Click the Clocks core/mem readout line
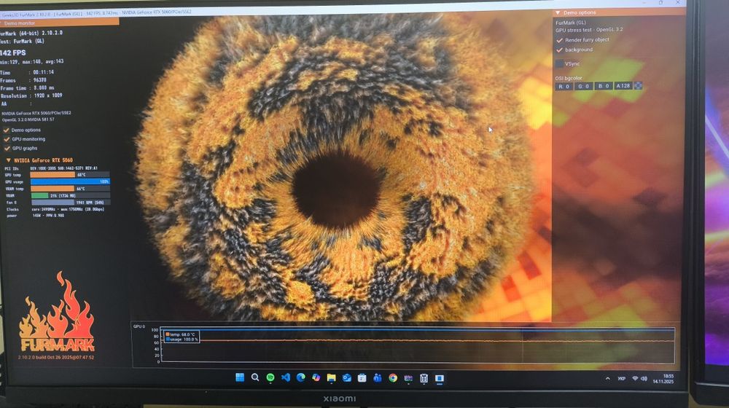 (54, 210)
